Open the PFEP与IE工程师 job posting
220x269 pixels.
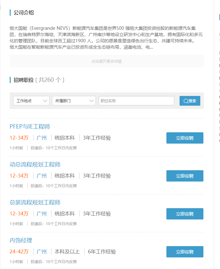(x=30, y=127)
